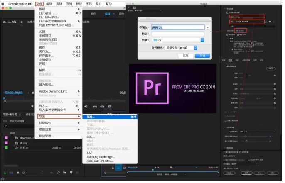Click the 元数据... button at panel bottom

229,173
